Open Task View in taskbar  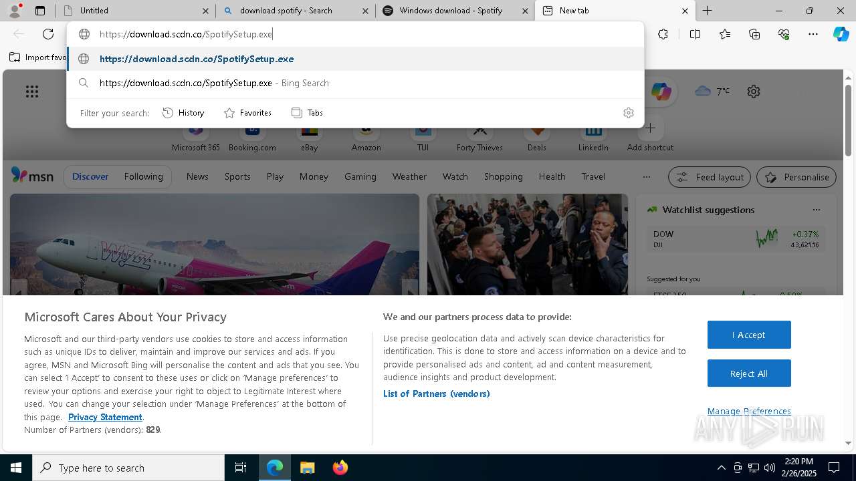pyautogui.click(x=241, y=468)
